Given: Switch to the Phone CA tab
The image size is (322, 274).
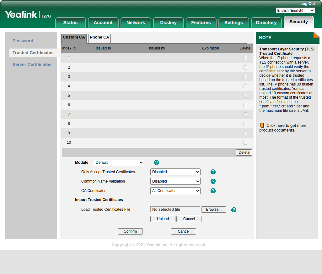Looking at the screenshot, I should tap(99, 38).
